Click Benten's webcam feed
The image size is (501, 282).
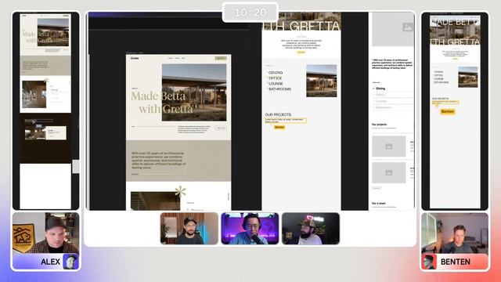coord(455,233)
